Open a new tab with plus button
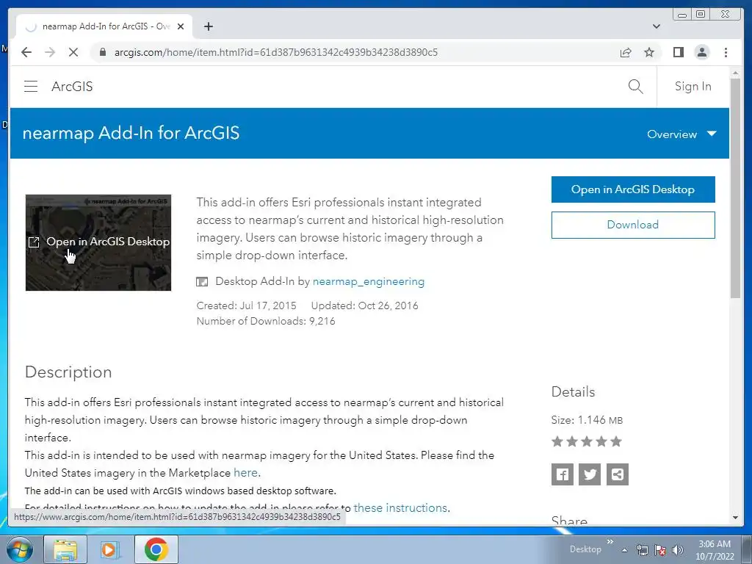The height and width of the screenshot is (564, 752). click(x=208, y=26)
